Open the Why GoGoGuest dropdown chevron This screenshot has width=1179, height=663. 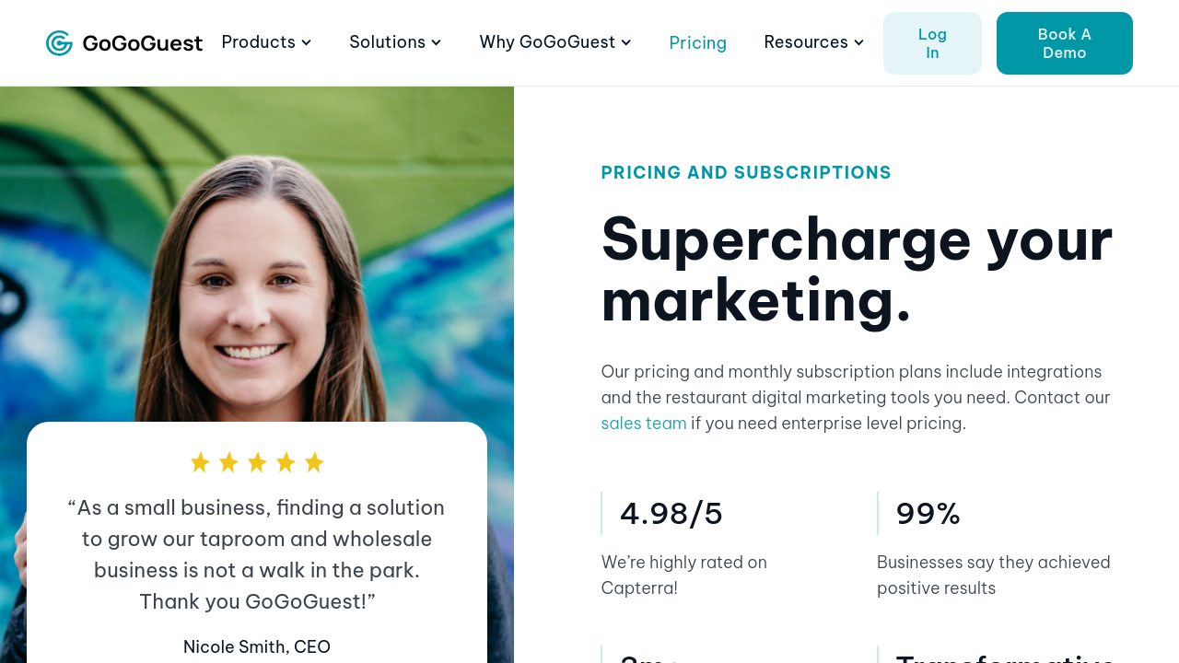click(x=626, y=42)
